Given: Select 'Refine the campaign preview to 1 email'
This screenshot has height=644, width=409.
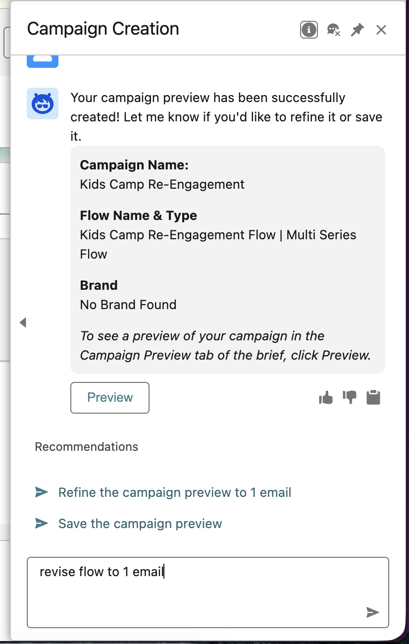Looking at the screenshot, I should pyautogui.click(x=175, y=492).
